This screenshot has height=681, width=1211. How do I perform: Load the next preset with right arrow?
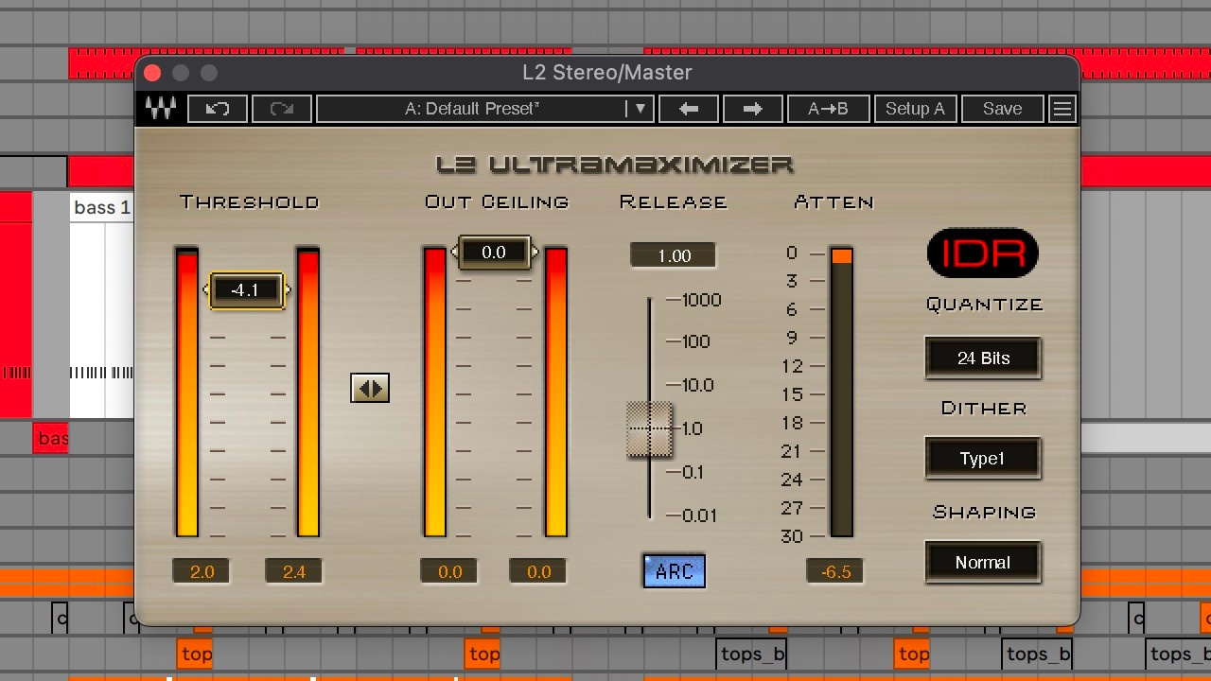753,109
